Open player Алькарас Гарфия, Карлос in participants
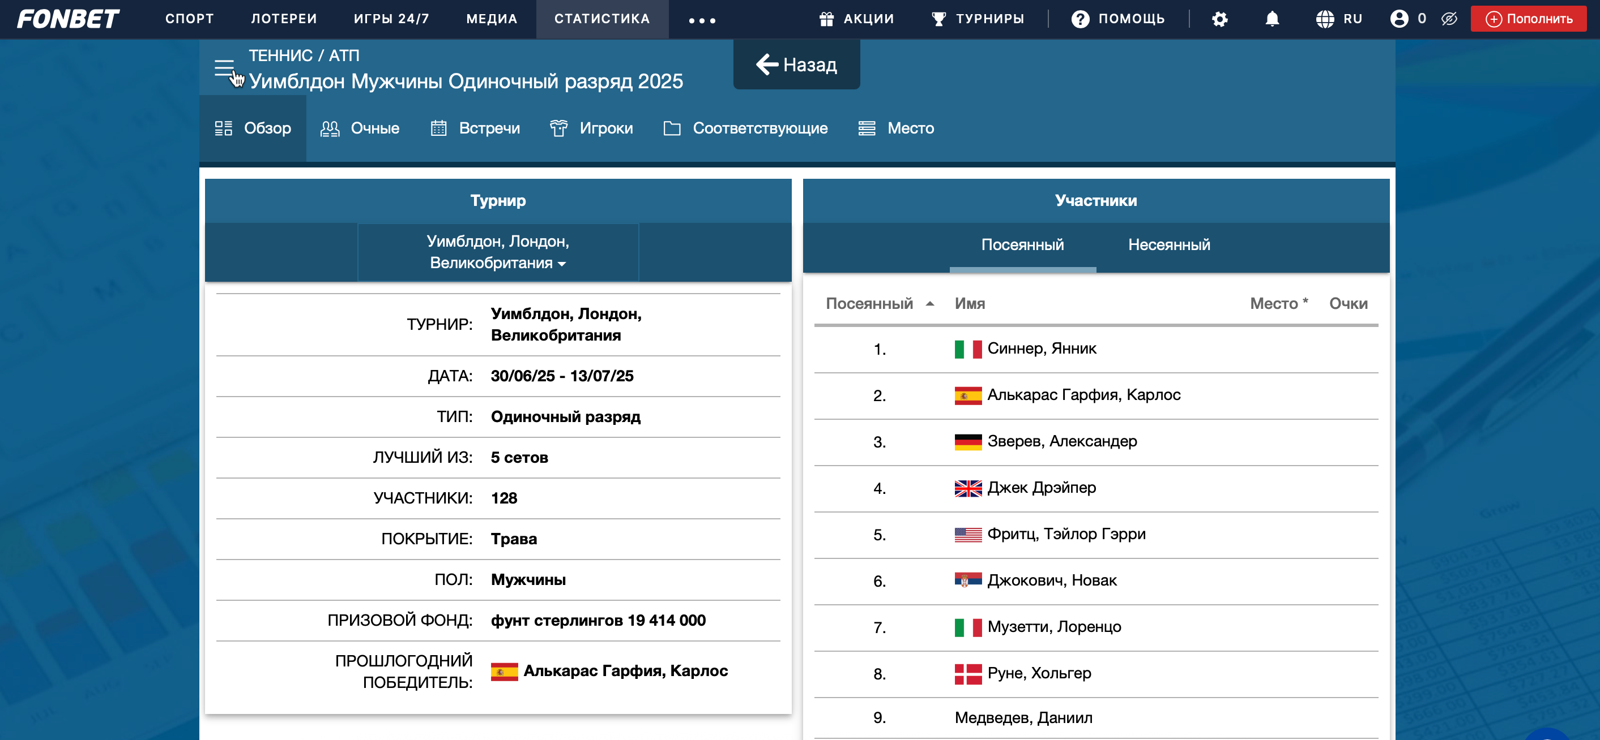This screenshot has width=1600, height=740. coord(1084,396)
